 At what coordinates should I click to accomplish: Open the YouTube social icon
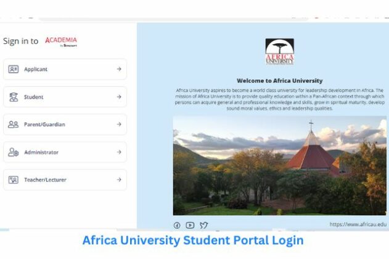tap(190, 225)
